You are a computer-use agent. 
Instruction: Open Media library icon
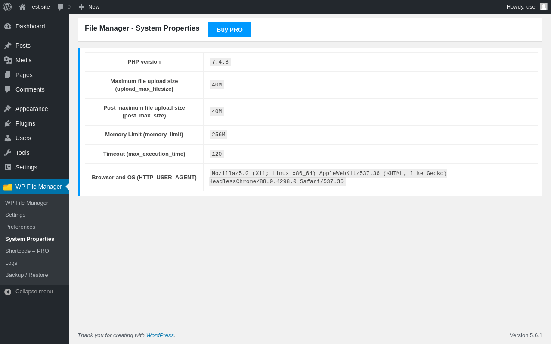tap(8, 60)
